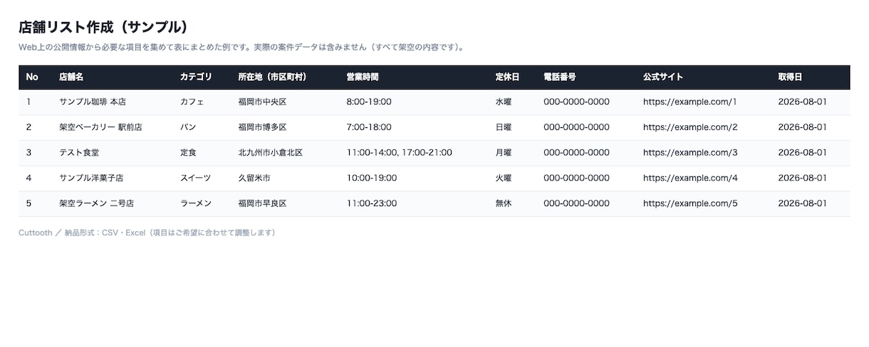The width and height of the screenshot is (869, 347).
Task: Click the 10:00-19:00 hours cell
Action: (x=372, y=178)
